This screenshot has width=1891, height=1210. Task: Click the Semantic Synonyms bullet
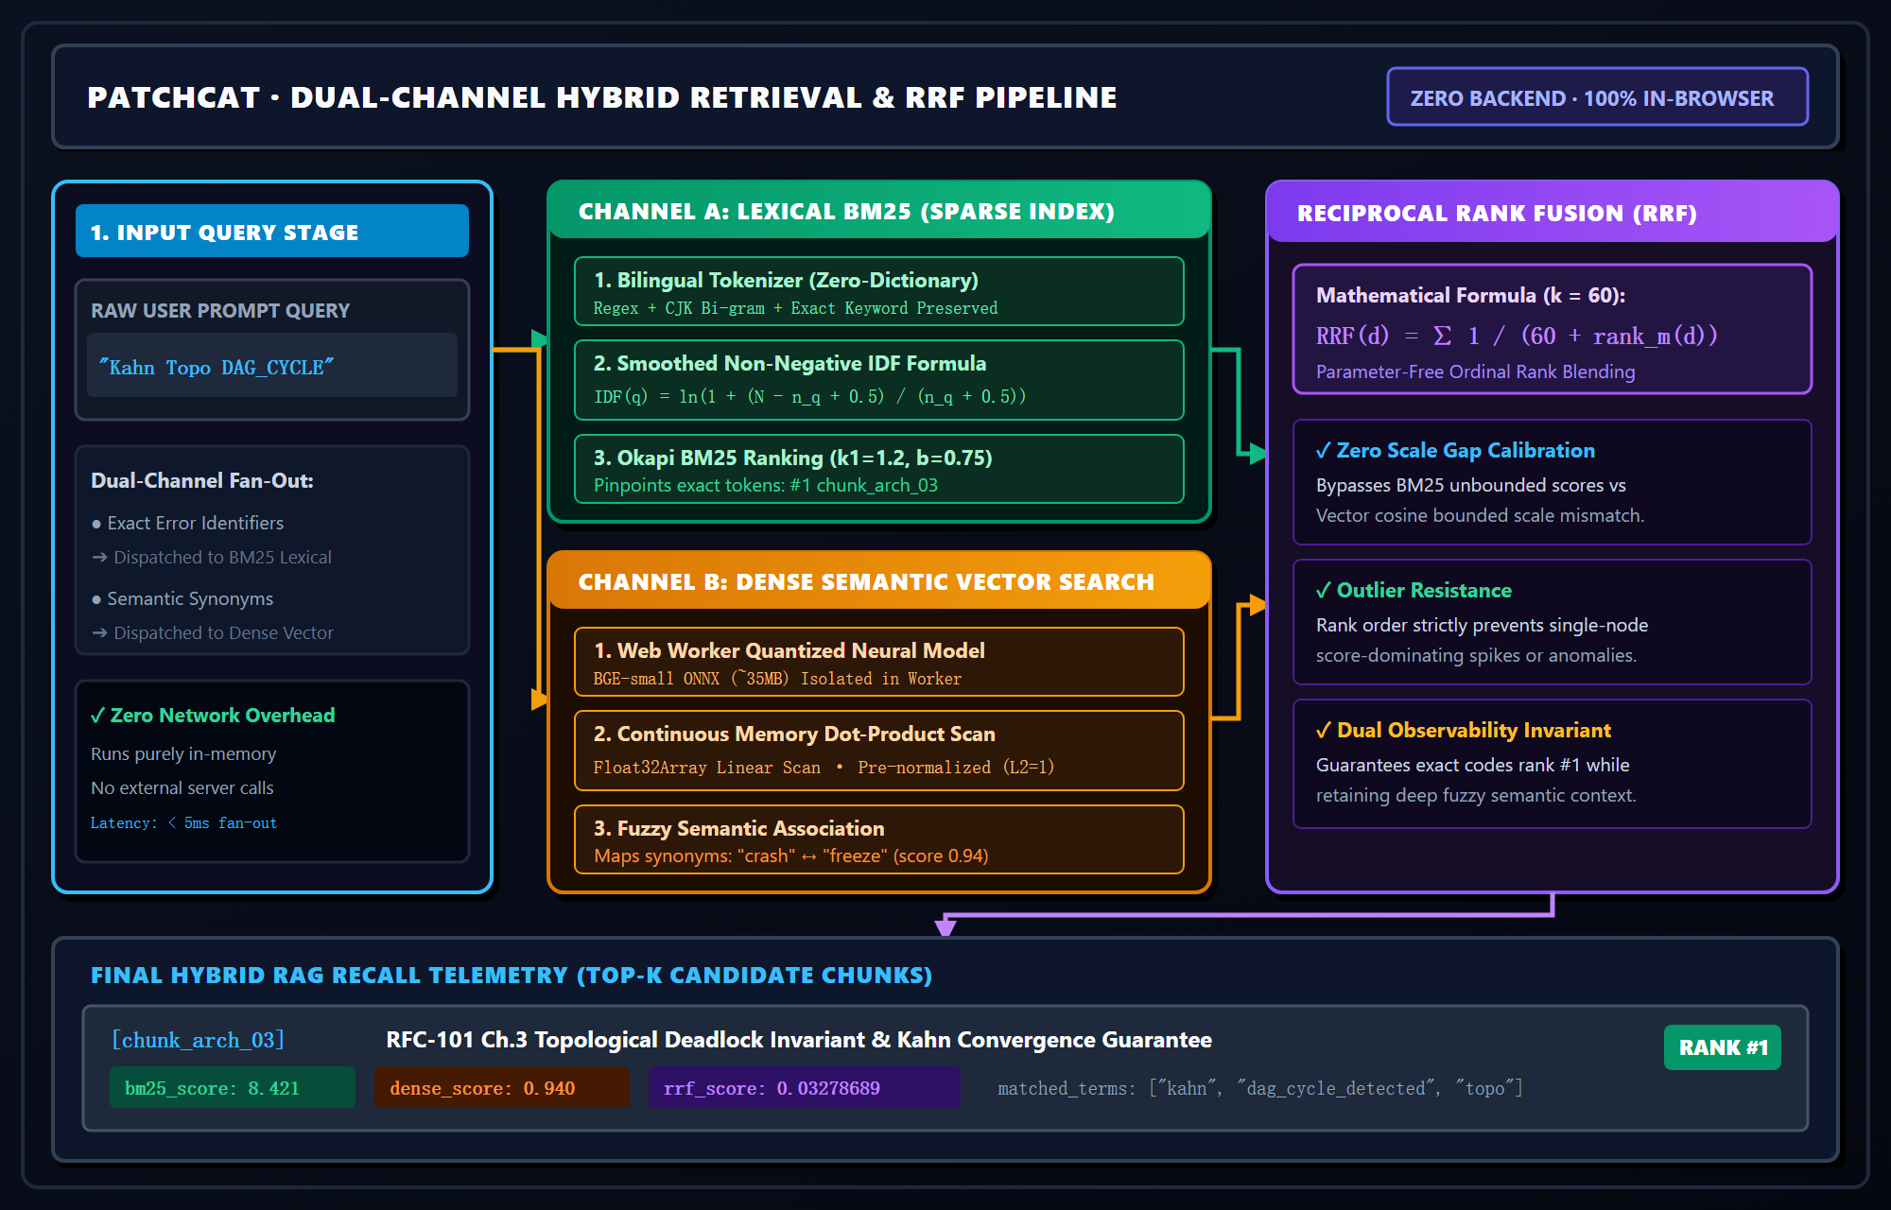[182, 598]
